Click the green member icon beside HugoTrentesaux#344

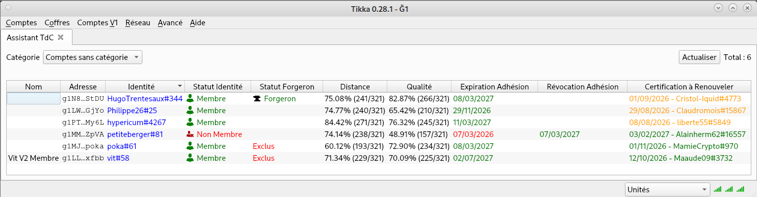point(190,98)
